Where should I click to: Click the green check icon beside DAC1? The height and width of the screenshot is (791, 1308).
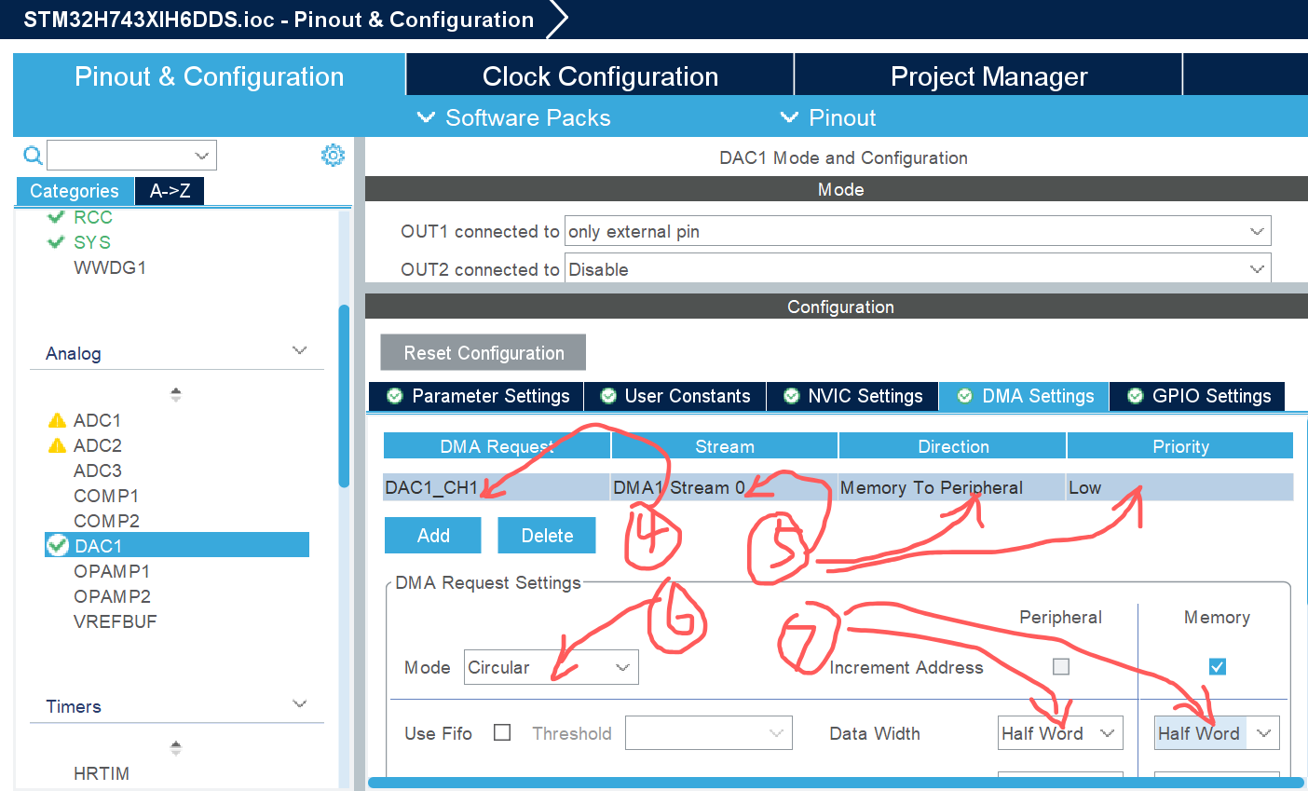58,545
